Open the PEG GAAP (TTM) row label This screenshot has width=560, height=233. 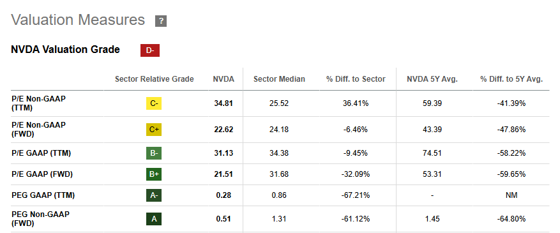point(43,195)
